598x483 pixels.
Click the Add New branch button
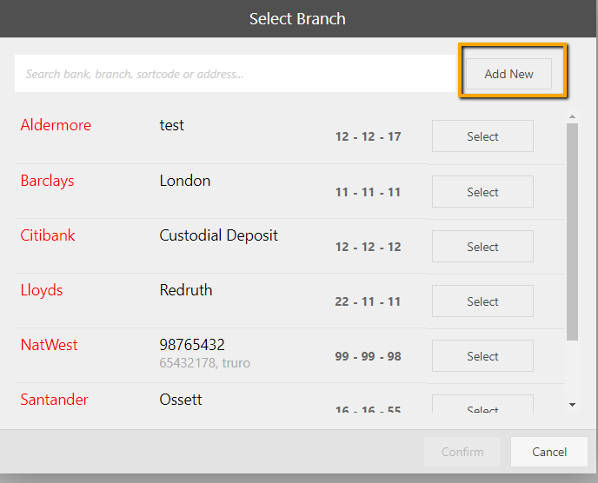[508, 74]
